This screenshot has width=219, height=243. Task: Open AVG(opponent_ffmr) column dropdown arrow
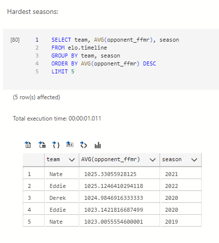[153, 160]
